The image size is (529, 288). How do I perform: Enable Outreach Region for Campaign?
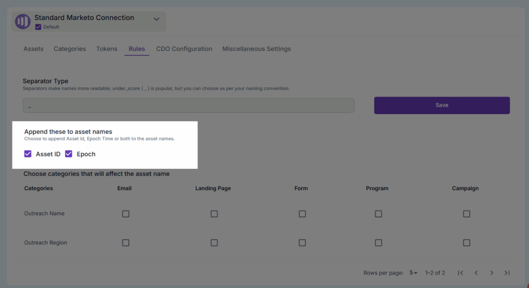tap(466, 243)
